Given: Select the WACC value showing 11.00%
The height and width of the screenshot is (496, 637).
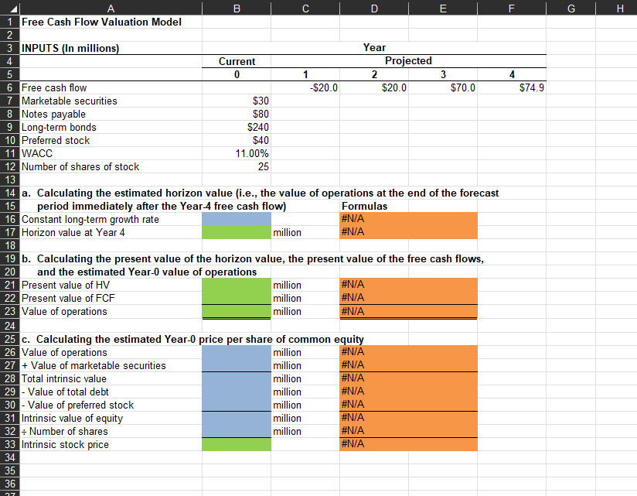Looking at the screenshot, I should tap(237, 153).
